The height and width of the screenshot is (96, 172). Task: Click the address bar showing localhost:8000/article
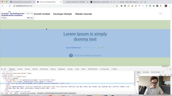65,6
